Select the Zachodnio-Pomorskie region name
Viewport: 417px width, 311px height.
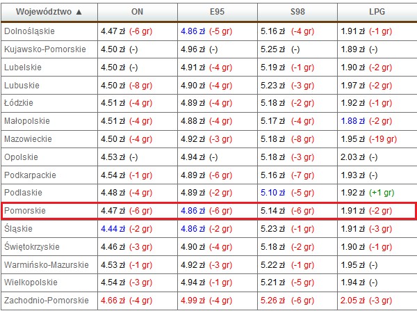point(47,300)
